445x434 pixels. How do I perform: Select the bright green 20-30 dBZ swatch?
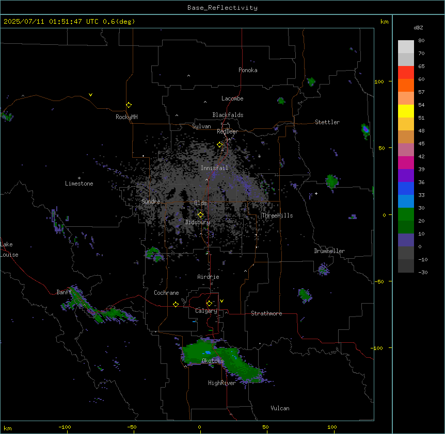click(x=406, y=214)
